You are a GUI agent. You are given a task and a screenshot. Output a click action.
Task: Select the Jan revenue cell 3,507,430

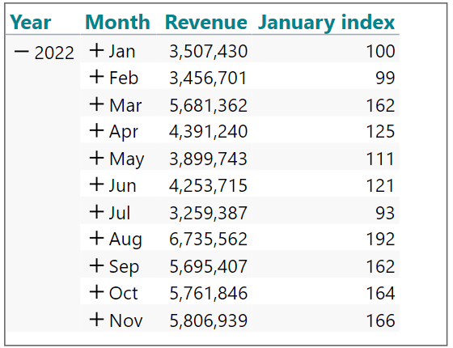209,51
